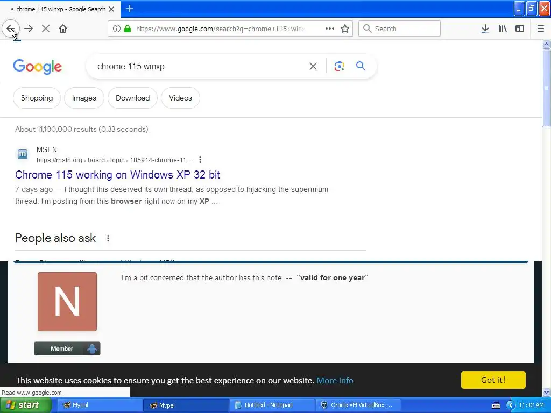Click scrollbar down arrow
Viewport: 551px width, 413px height.
tap(546, 392)
